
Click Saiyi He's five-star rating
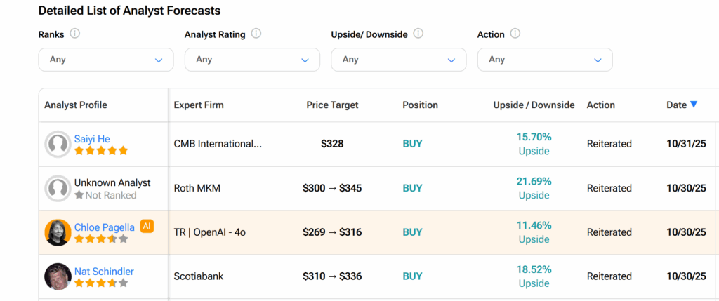point(101,150)
